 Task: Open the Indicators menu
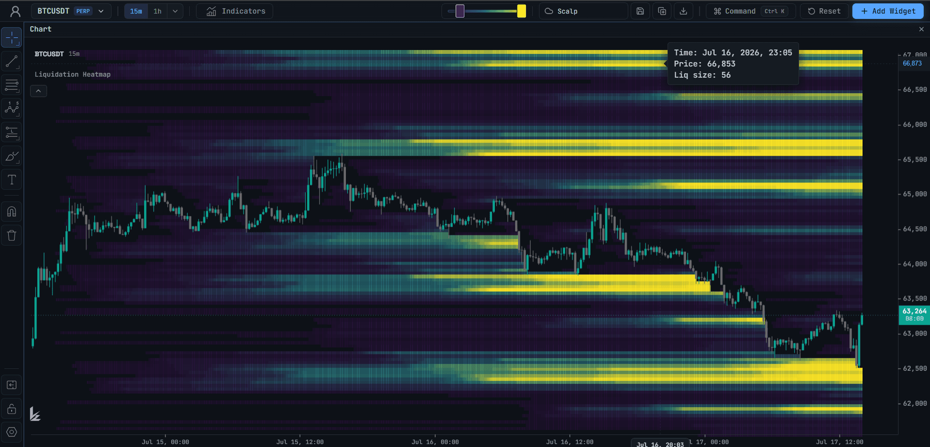tap(235, 11)
